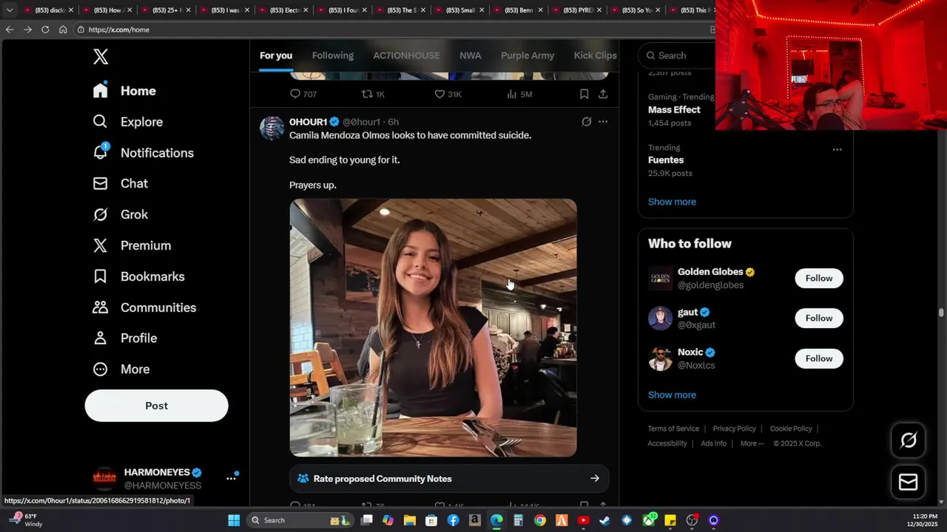Switch to the NWA tab
Image resolution: width=947 pixels, height=532 pixels.
[x=470, y=55]
